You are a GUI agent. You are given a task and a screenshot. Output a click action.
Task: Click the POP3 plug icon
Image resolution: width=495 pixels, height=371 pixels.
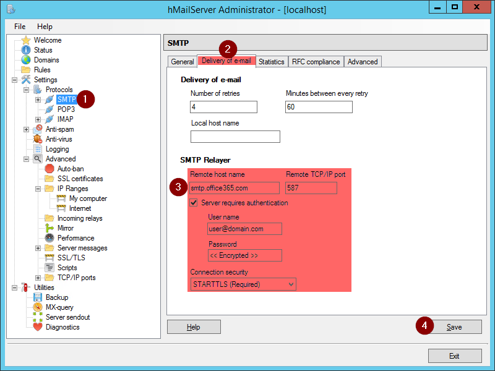[49, 109]
